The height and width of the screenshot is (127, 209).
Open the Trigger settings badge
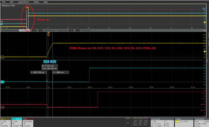pos(184,122)
